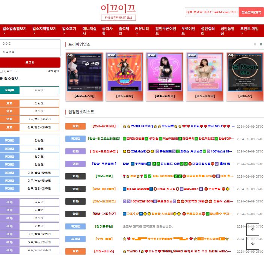Open the 수 스파 premium thumbnail
This screenshot has width=264, height=255.
pos(84,72)
